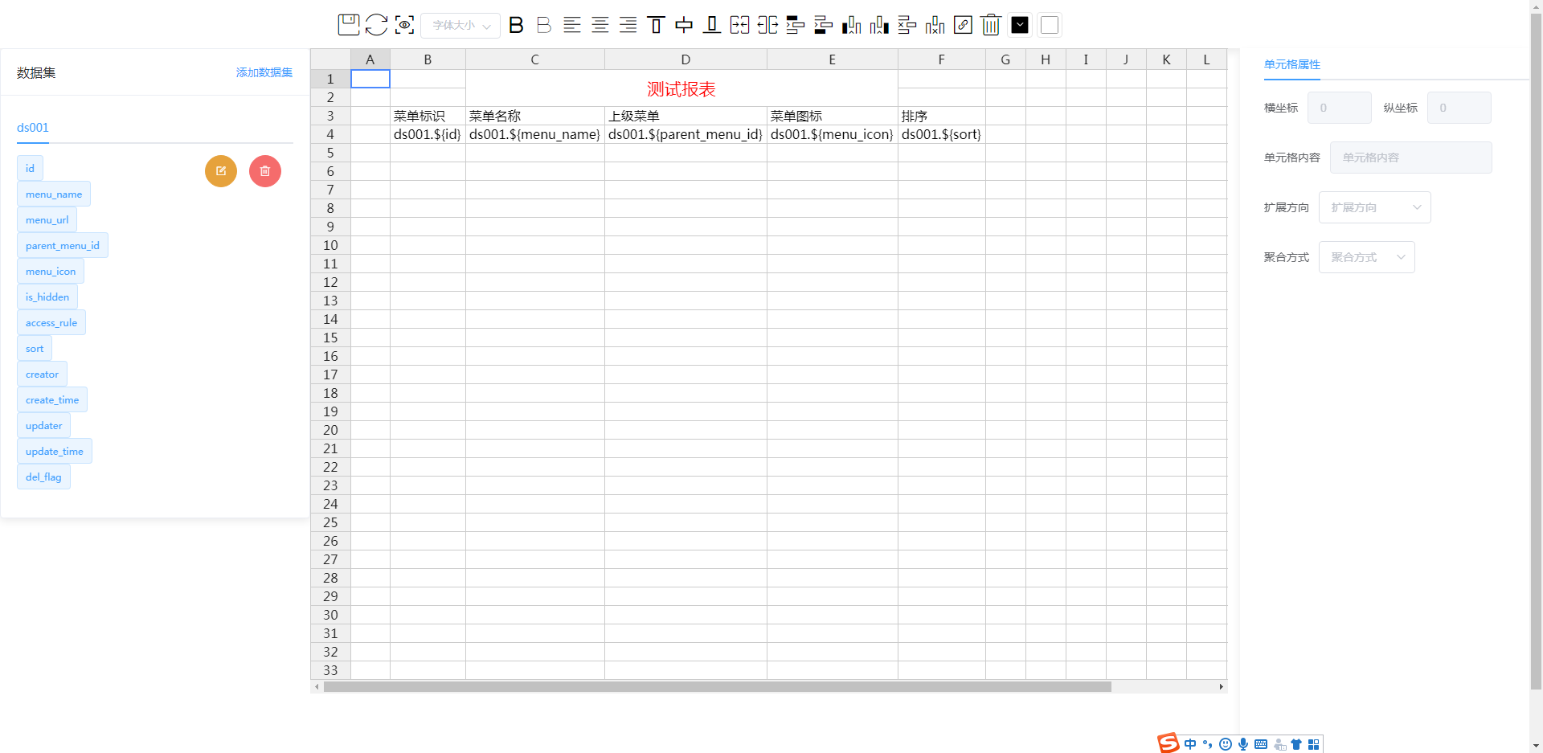Insert a row above icon
1543x753 pixels.
click(795, 25)
